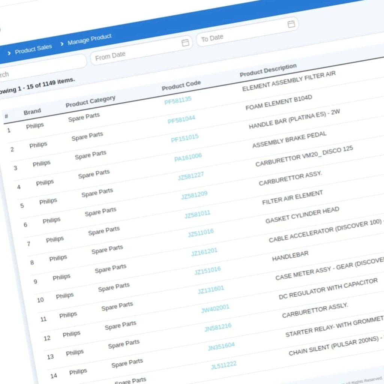Image resolution: width=384 pixels, height=384 pixels.
Task: Open product code JN351604
Action: click(x=221, y=346)
